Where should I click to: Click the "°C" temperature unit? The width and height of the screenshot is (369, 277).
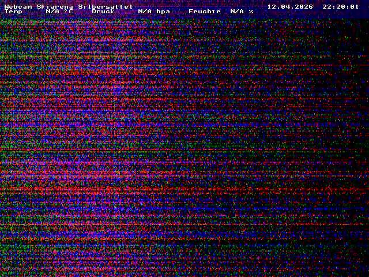pos(69,12)
